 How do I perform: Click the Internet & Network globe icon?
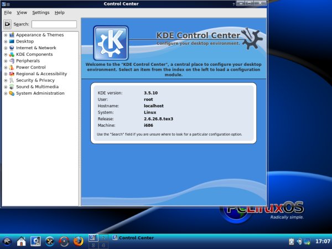point(12,48)
